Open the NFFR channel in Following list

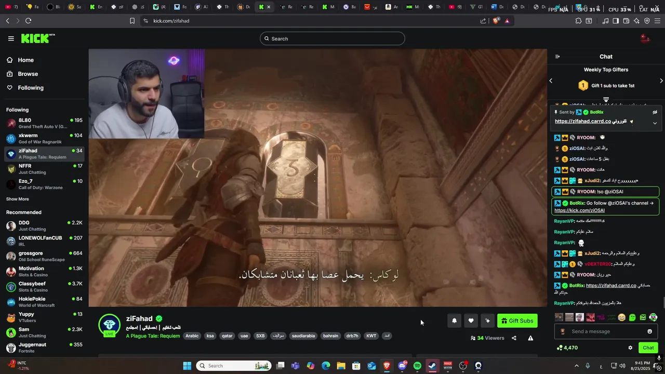pos(44,169)
